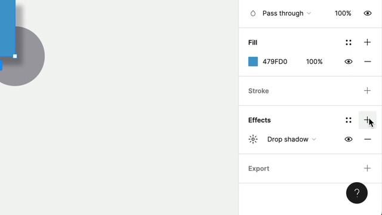Click the layer opacity 100% field
Image resolution: width=382 pixels, height=215 pixels.
click(x=343, y=13)
